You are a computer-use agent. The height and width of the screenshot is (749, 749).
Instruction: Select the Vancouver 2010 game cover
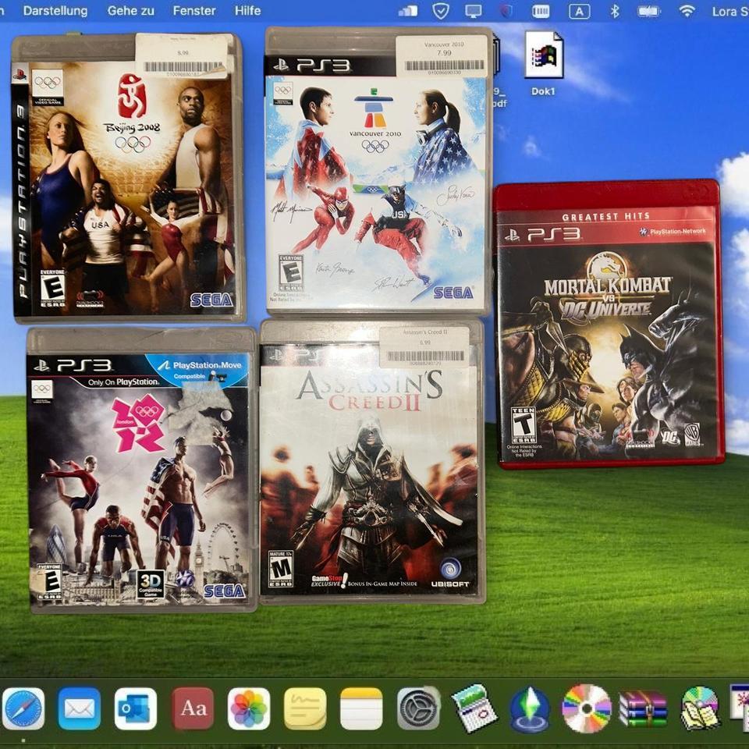[378, 171]
